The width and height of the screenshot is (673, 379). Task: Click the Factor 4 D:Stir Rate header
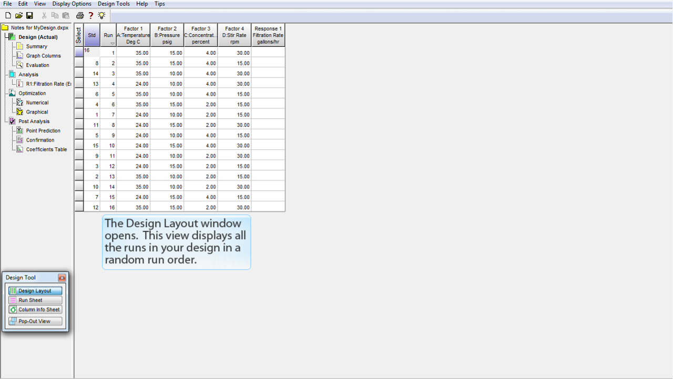pyautogui.click(x=234, y=35)
